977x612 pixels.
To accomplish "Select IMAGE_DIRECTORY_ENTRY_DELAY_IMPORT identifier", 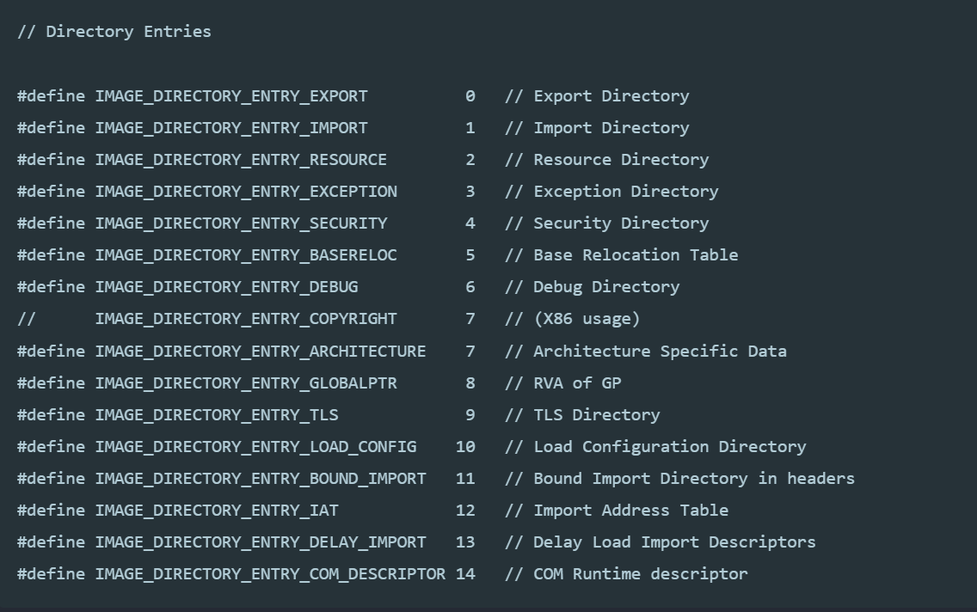I will (x=261, y=542).
